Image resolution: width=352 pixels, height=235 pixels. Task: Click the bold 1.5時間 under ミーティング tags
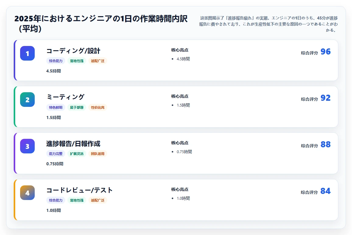(x=54, y=118)
